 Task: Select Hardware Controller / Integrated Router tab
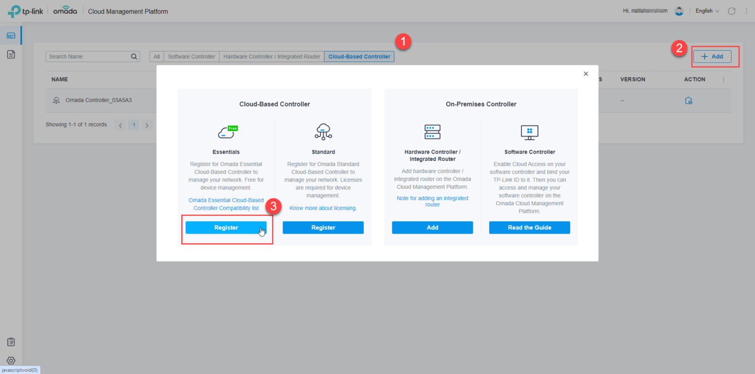pos(271,56)
